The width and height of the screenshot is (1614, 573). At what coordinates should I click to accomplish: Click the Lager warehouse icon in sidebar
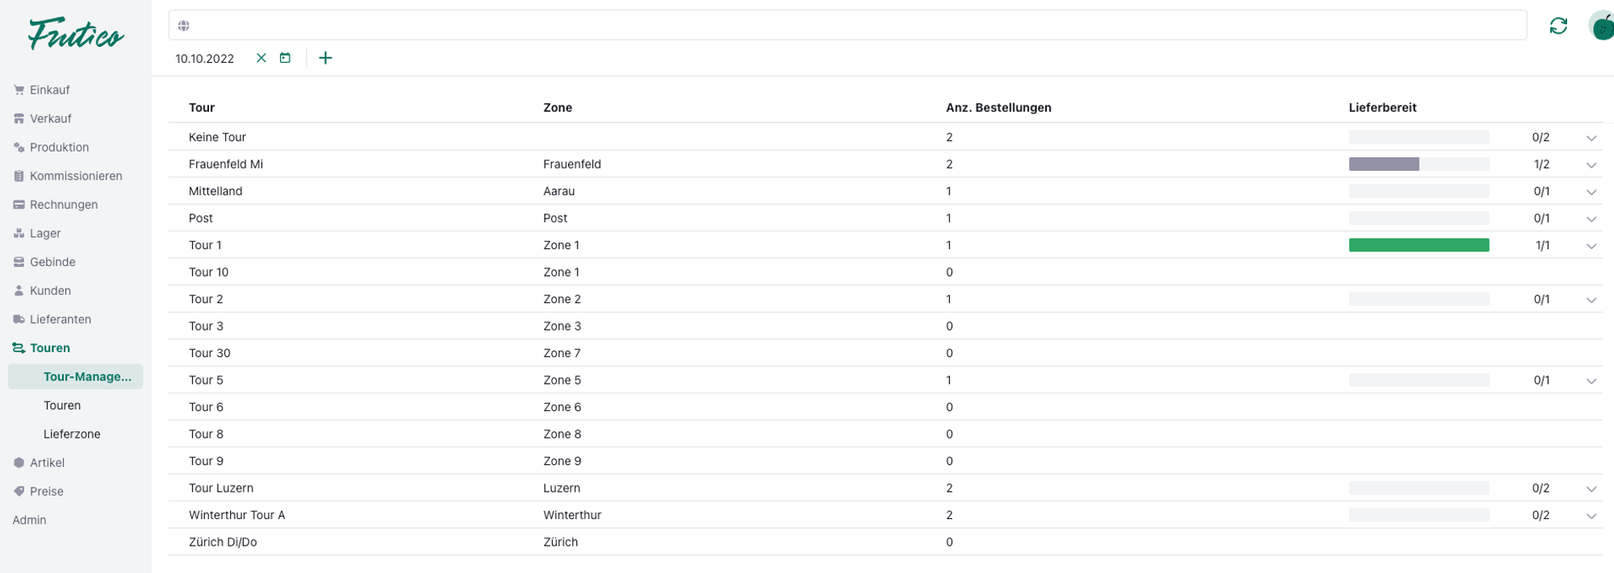pyautogui.click(x=19, y=234)
